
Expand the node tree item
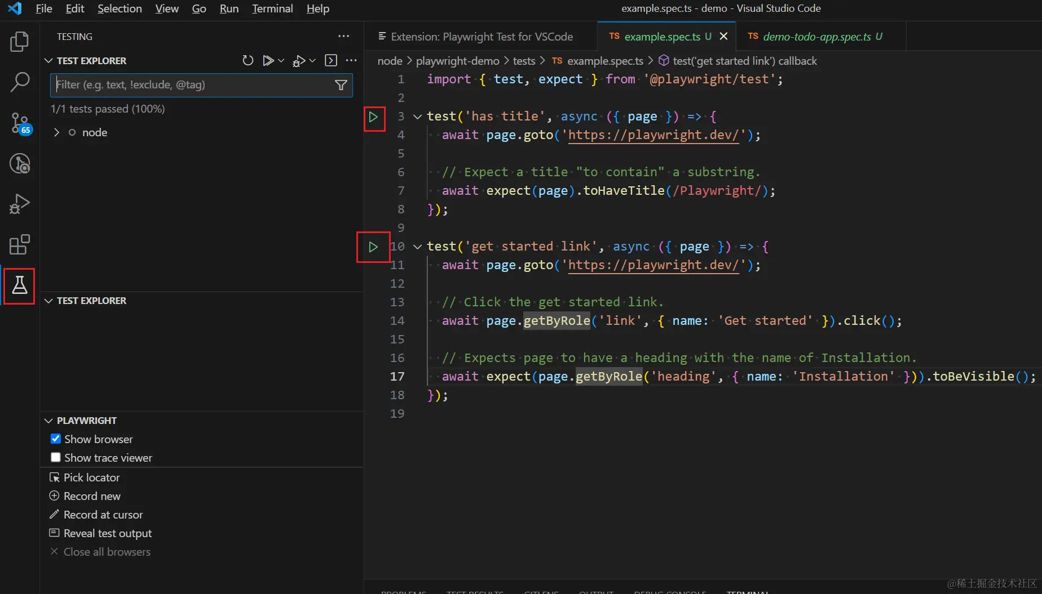pyautogui.click(x=56, y=132)
